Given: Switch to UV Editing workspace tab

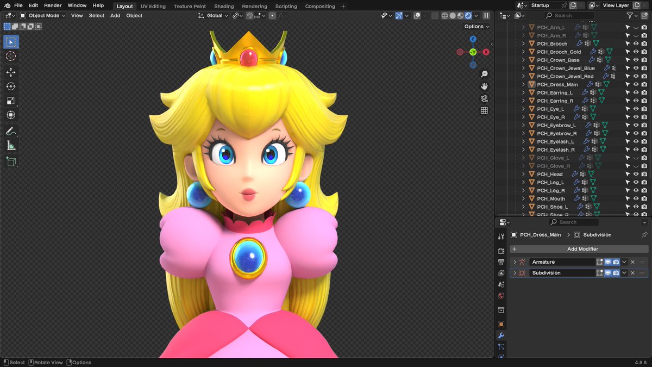Looking at the screenshot, I should (x=153, y=7).
